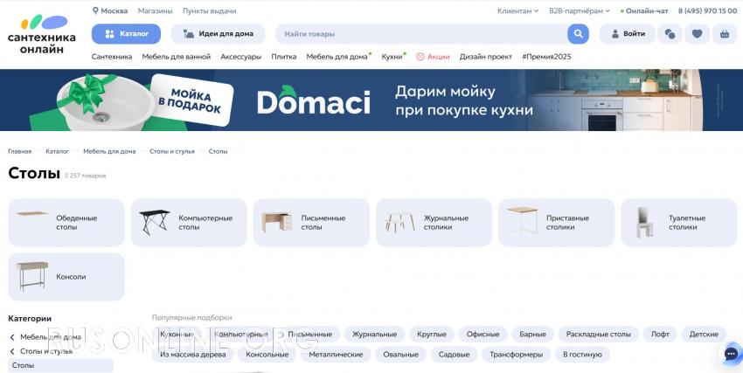Collapse to Столы и стулья sidebar category

tap(42, 351)
